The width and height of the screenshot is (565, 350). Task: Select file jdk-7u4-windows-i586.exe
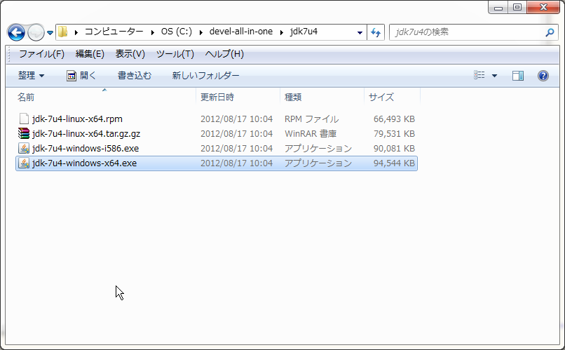click(x=86, y=149)
